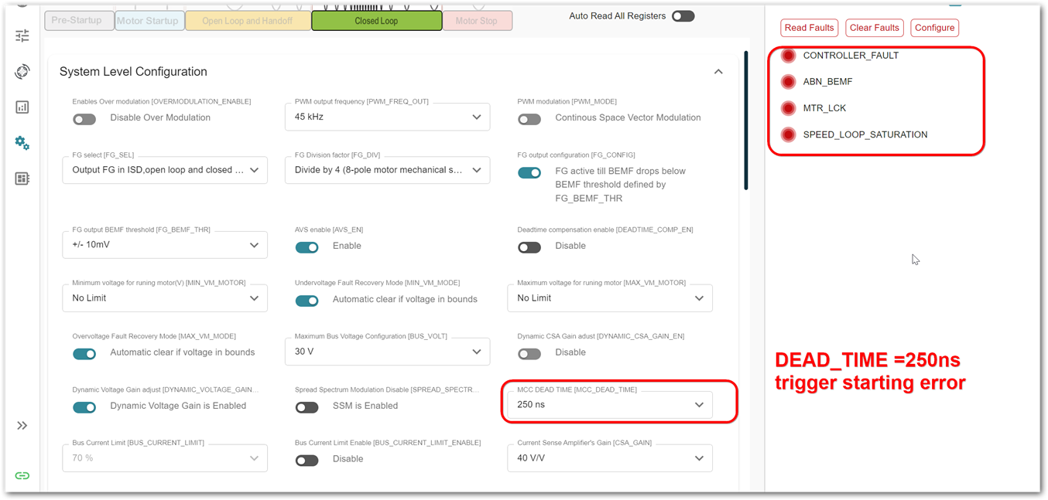Open FG select dropdown
Screen dimensions: 1048x500
[165, 170]
